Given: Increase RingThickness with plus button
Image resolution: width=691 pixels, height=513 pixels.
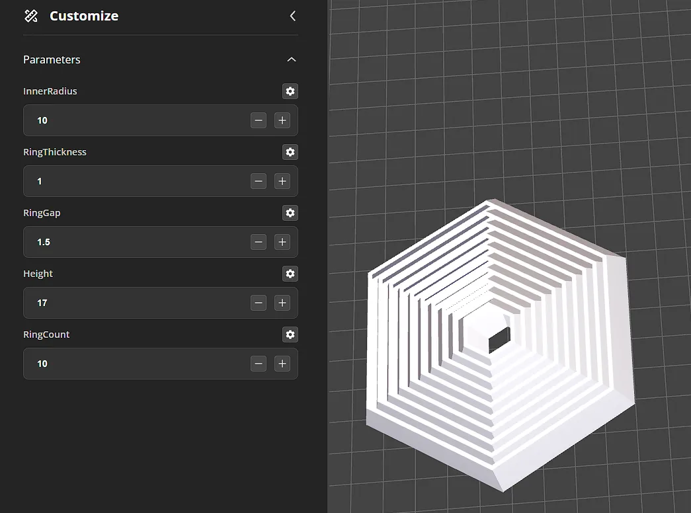Looking at the screenshot, I should [x=282, y=181].
